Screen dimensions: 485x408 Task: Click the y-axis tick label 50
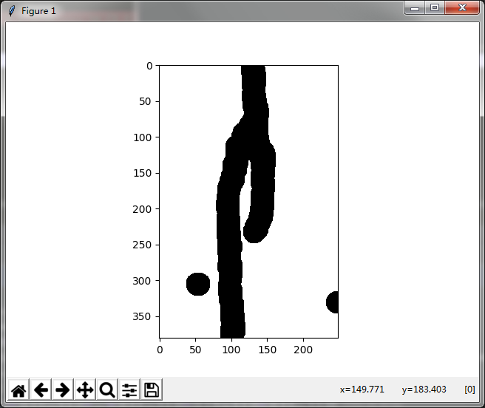tap(145, 101)
